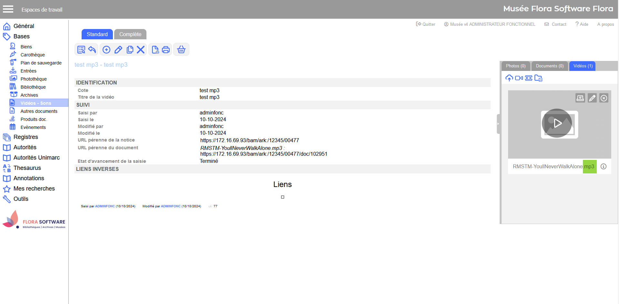
Task: Click the back arrow toolbar icon
Action: (x=92, y=50)
